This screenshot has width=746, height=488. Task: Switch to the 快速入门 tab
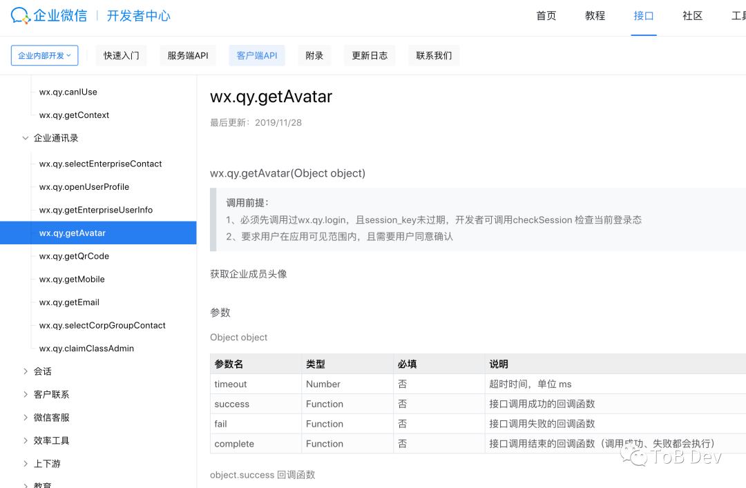(121, 55)
